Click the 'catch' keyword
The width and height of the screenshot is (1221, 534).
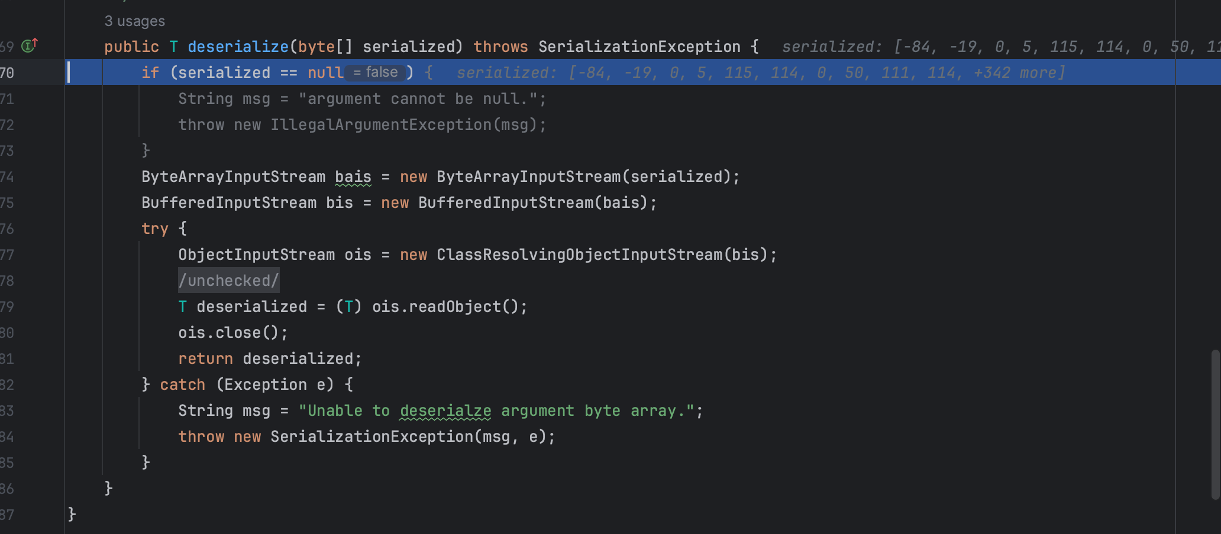point(183,385)
